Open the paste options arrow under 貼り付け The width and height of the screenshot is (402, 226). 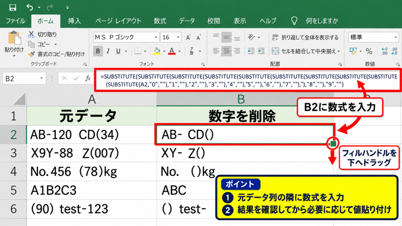[14, 56]
